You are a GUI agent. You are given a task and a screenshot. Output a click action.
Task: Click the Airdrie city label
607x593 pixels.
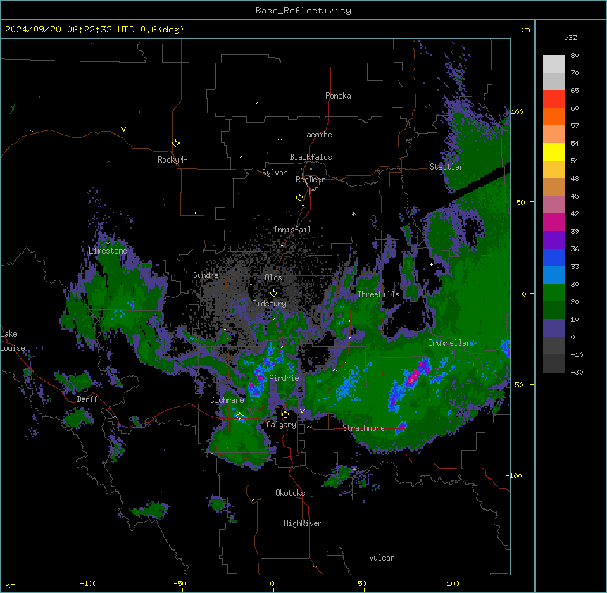coord(284,378)
